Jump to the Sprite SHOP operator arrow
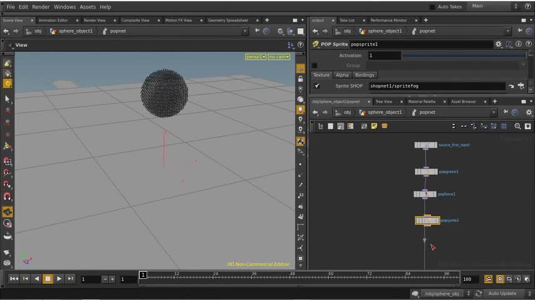This screenshot has height=300, width=535. point(511,86)
